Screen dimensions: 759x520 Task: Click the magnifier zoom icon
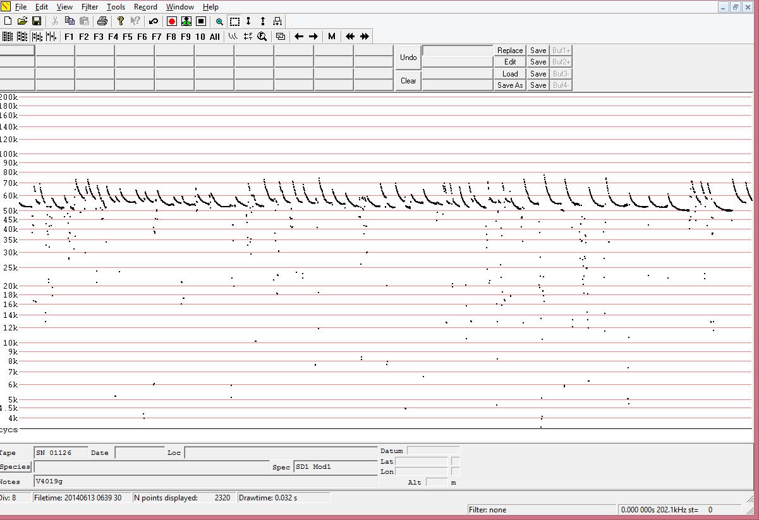[x=219, y=21]
